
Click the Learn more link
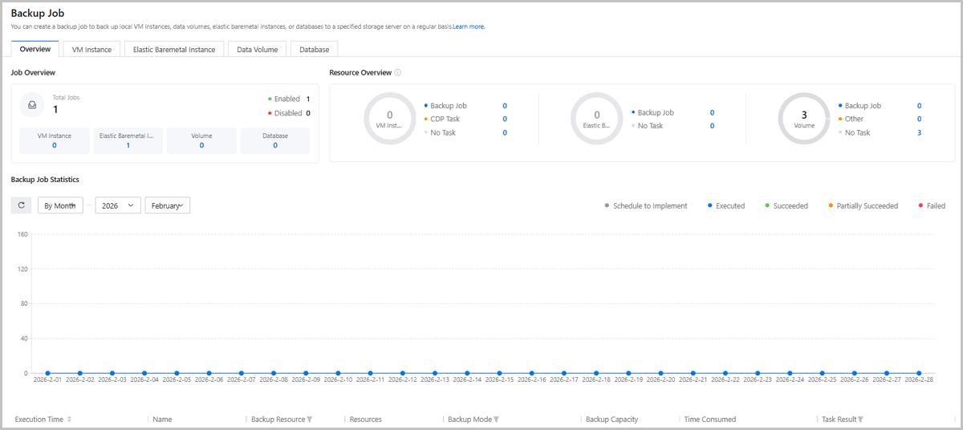pyautogui.click(x=469, y=26)
